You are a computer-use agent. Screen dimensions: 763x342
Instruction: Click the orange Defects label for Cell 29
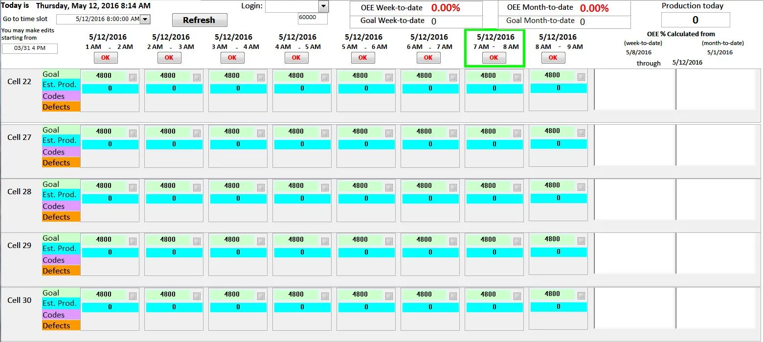click(x=61, y=271)
